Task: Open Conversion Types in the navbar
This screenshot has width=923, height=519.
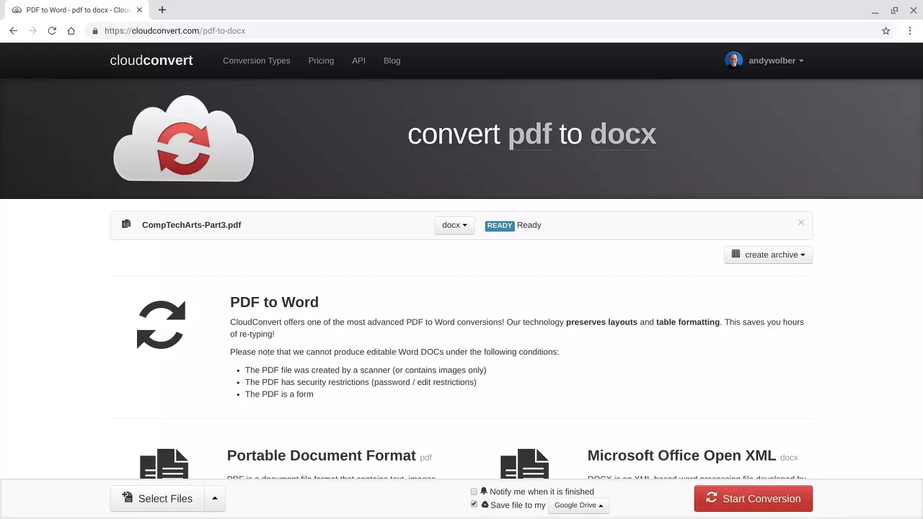Action: [x=256, y=61]
